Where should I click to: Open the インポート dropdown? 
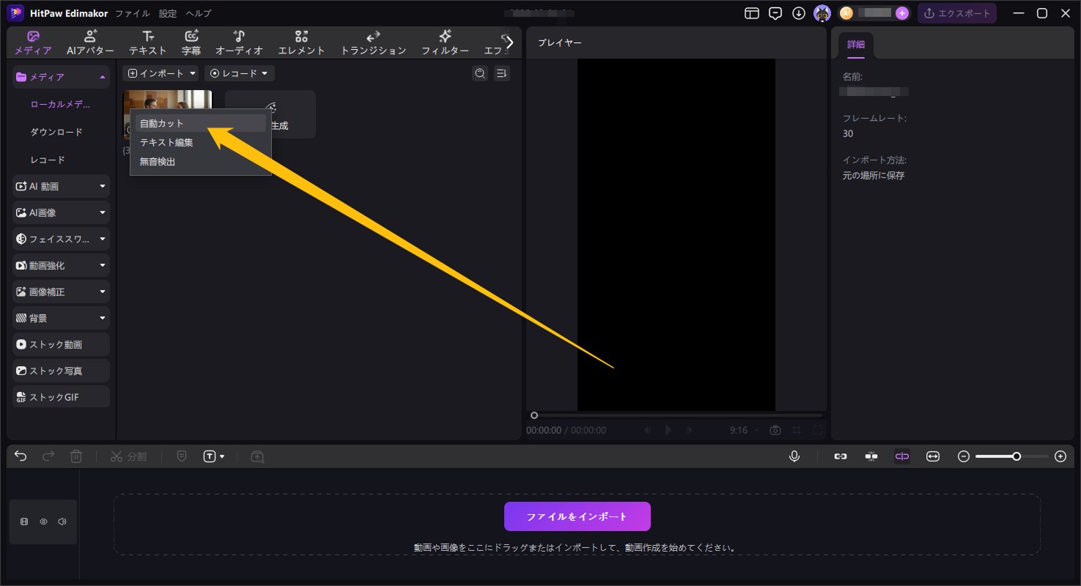[x=160, y=73]
